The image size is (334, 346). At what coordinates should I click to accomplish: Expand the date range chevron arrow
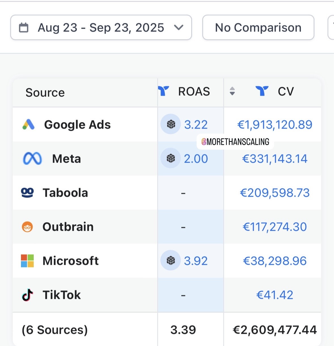point(178,28)
